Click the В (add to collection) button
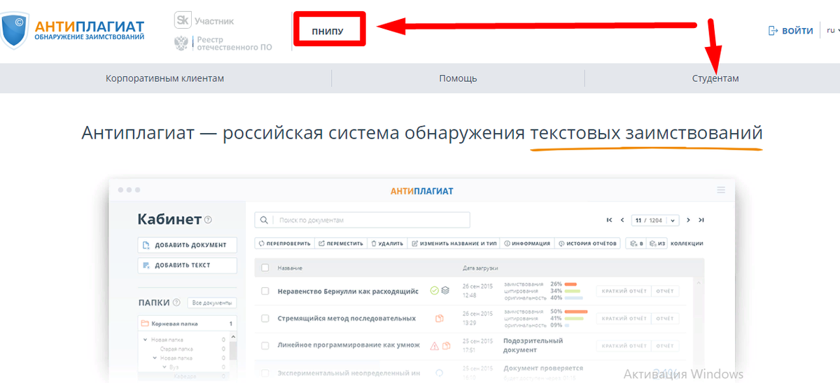The width and height of the screenshot is (840, 383). (636, 244)
